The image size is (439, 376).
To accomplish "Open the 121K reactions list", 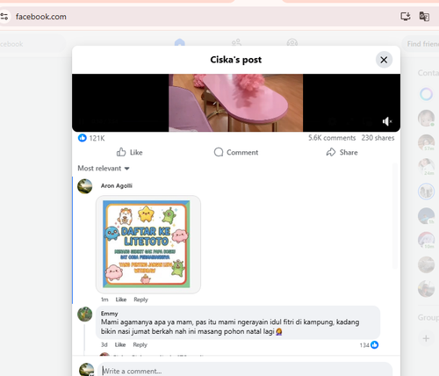I will tap(97, 138).
